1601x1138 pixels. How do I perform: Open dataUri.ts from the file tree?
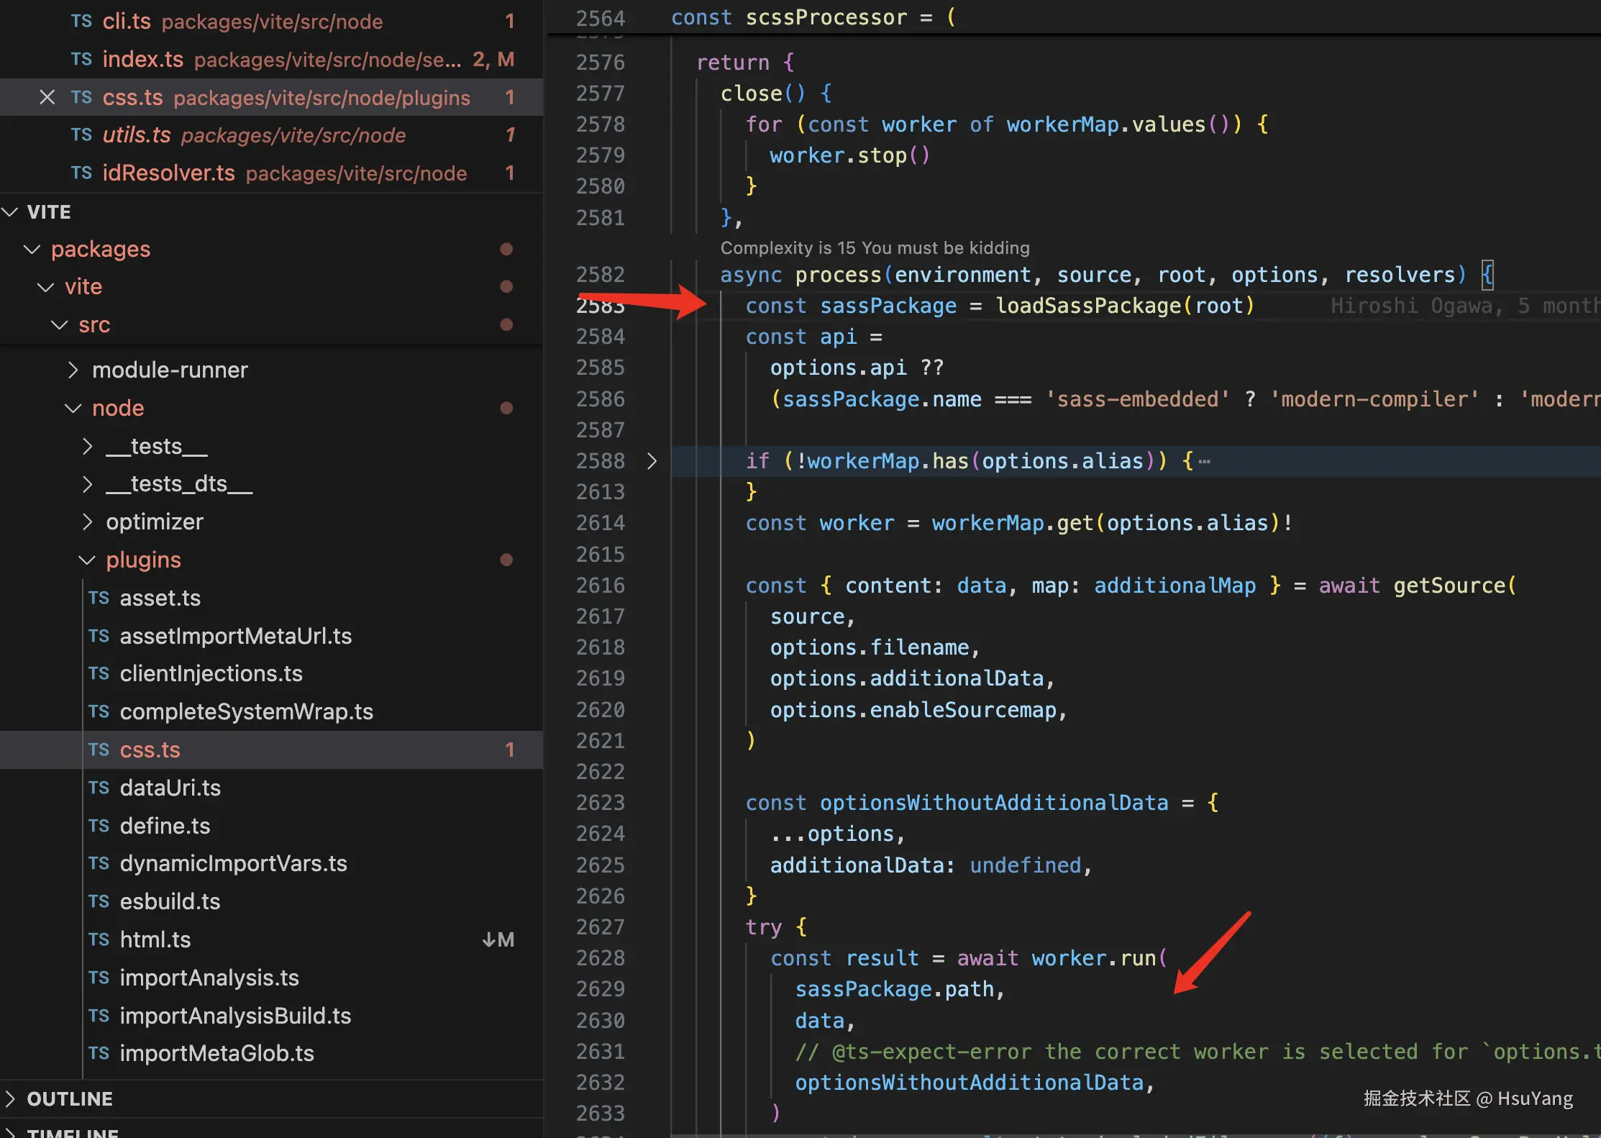[x=170, y=788]
